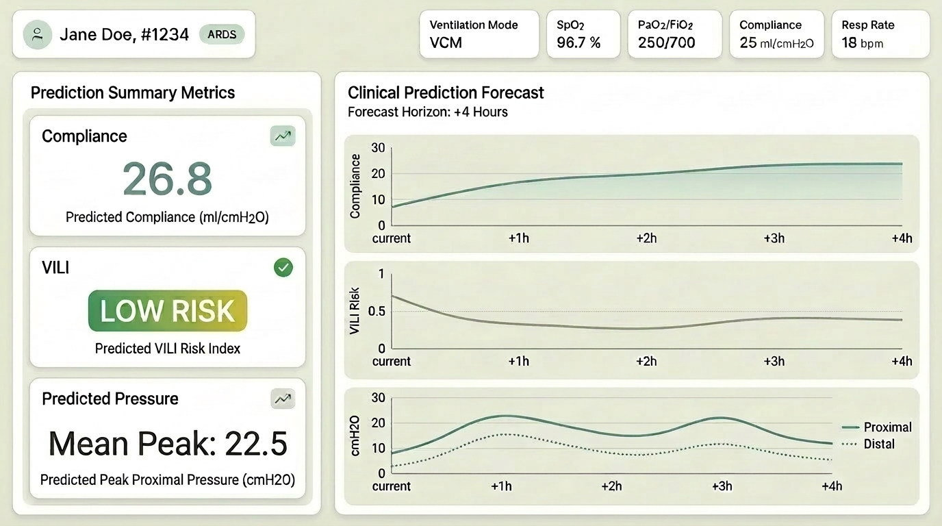Screen dimensions: 942x526
Task: Select the Ventilation Mode VCM indicator
Action: coord(479,34)
